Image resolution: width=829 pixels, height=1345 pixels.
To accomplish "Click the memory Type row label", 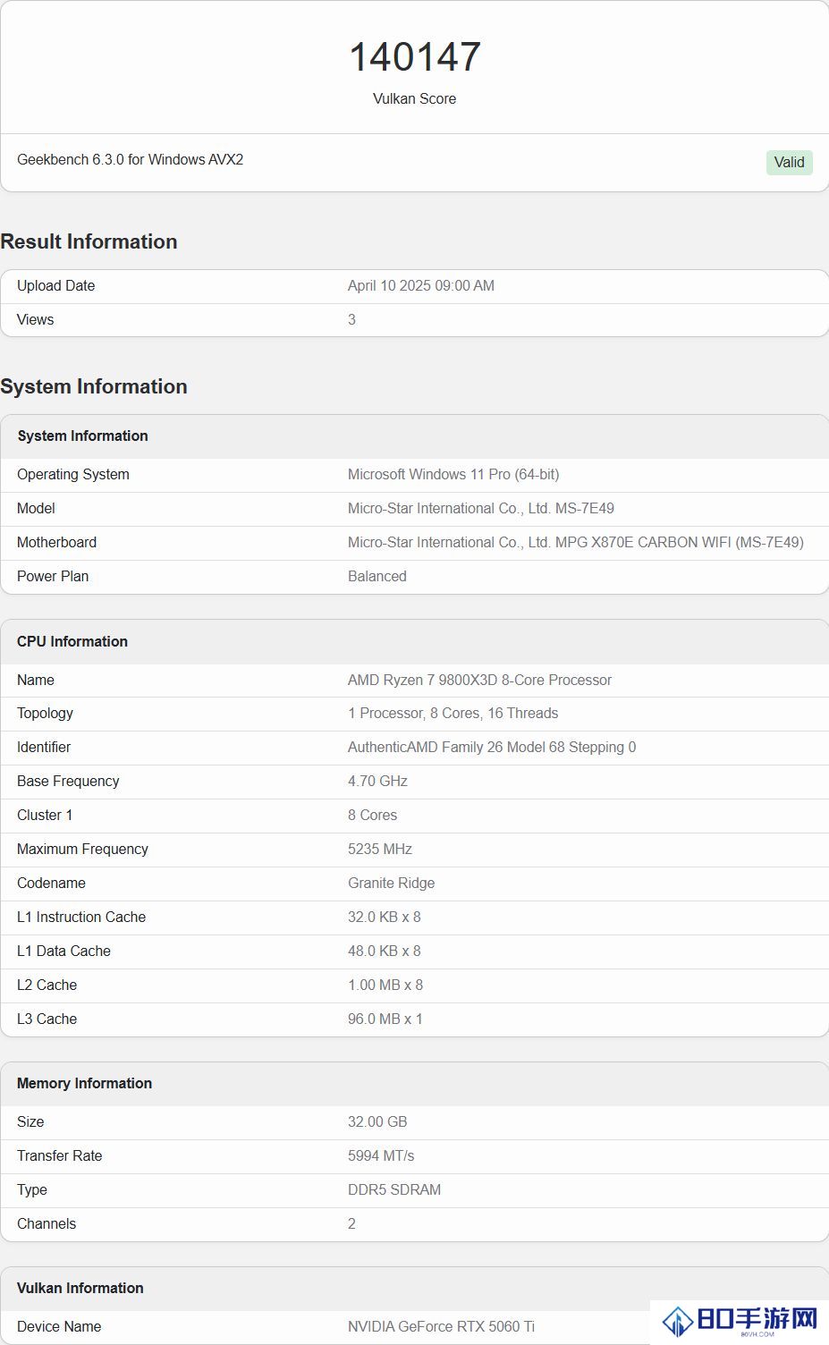I will pyautogui.click(x=32, y=1189).
